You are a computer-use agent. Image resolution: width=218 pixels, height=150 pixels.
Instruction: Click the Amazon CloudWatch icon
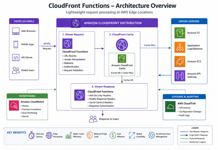click(x=14, y=105)
